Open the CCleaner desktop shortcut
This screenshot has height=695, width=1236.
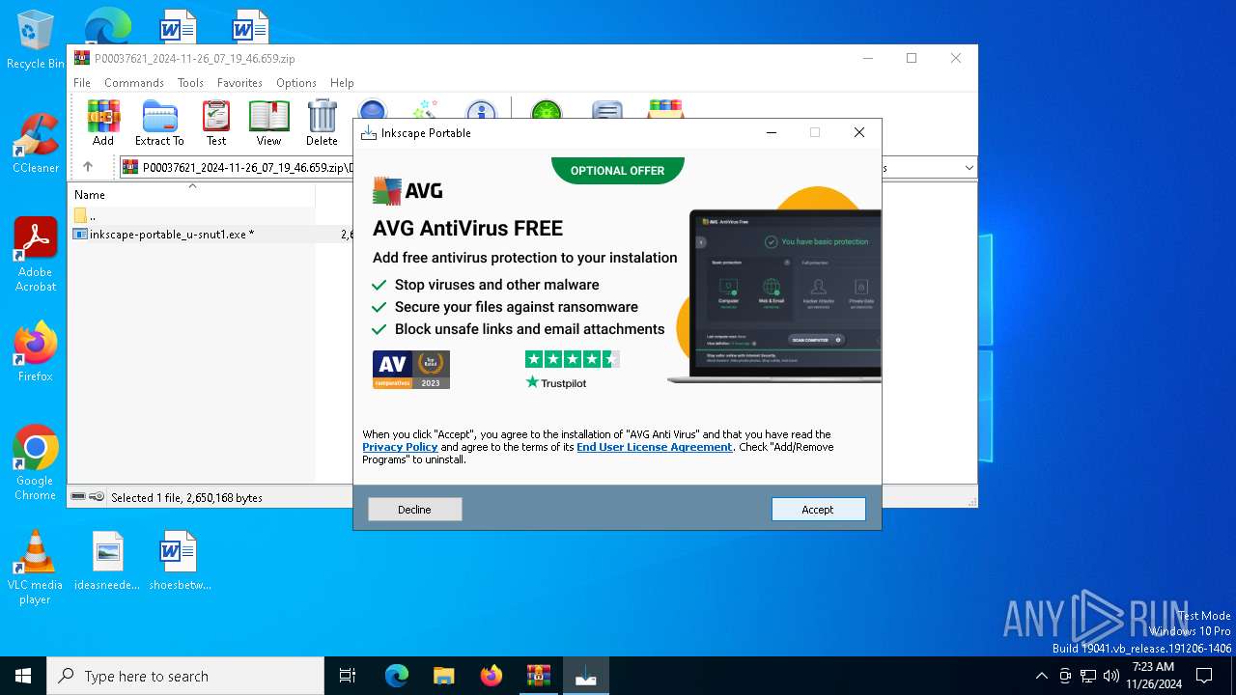(36, 144)
